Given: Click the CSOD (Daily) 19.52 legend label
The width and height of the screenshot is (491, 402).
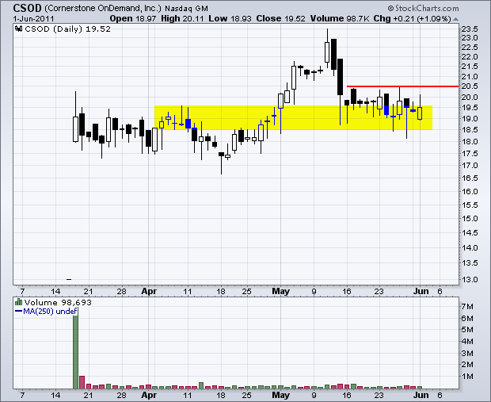Looking at the screenshot, I should pos(67,29).
